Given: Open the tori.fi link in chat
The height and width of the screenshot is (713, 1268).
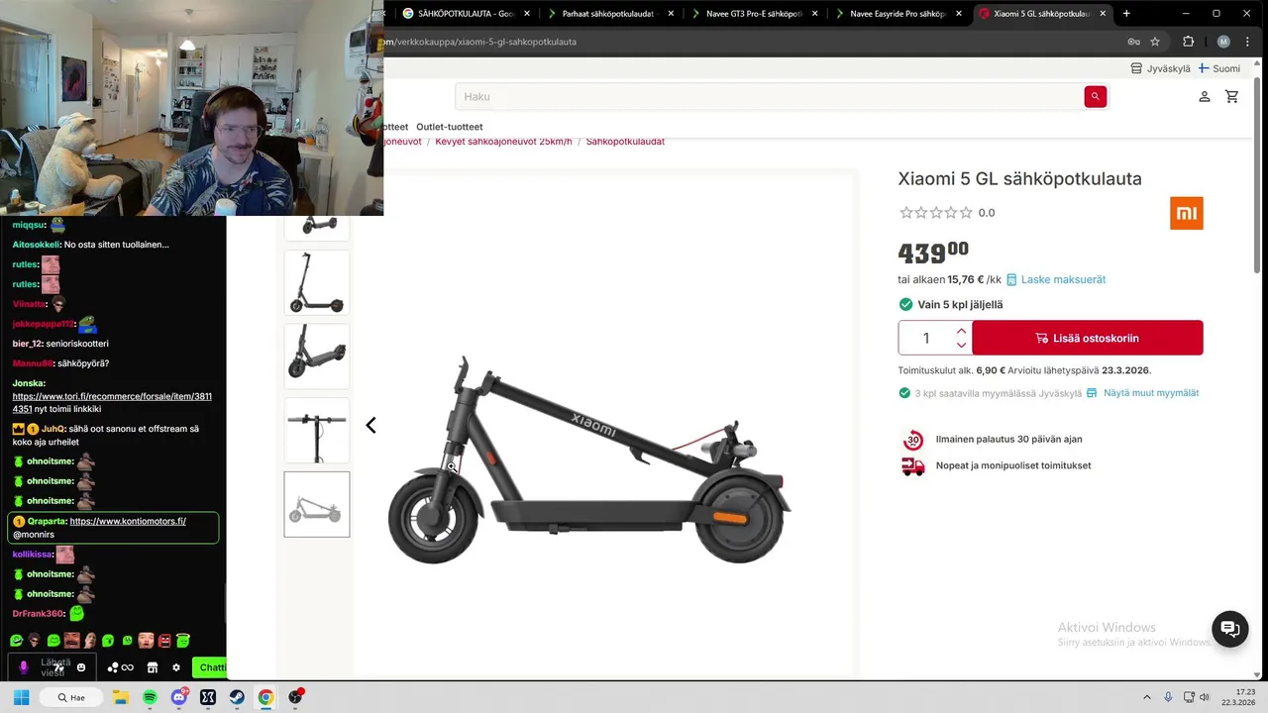Looking at the screenshot, I should coord(112,402).
